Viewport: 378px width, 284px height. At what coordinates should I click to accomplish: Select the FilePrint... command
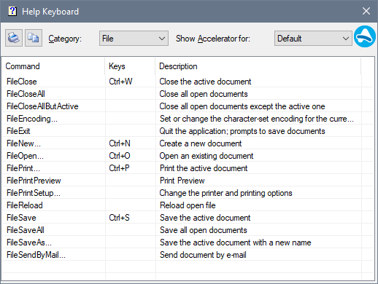23,168
